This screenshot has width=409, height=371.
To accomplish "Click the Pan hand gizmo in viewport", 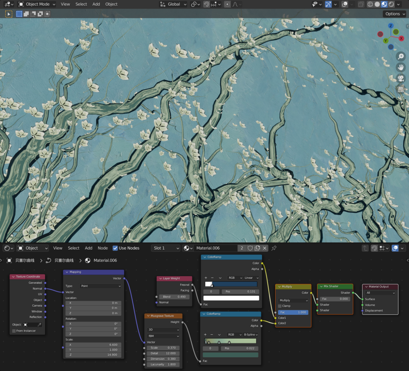I will point(400,68).
